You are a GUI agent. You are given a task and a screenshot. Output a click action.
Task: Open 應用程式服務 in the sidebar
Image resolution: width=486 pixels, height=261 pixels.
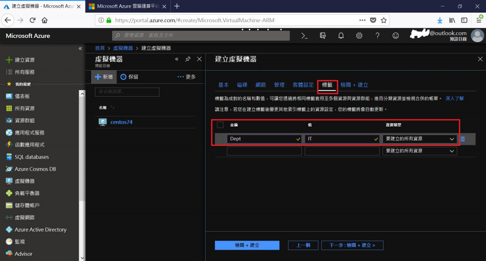tap(26, 132)
